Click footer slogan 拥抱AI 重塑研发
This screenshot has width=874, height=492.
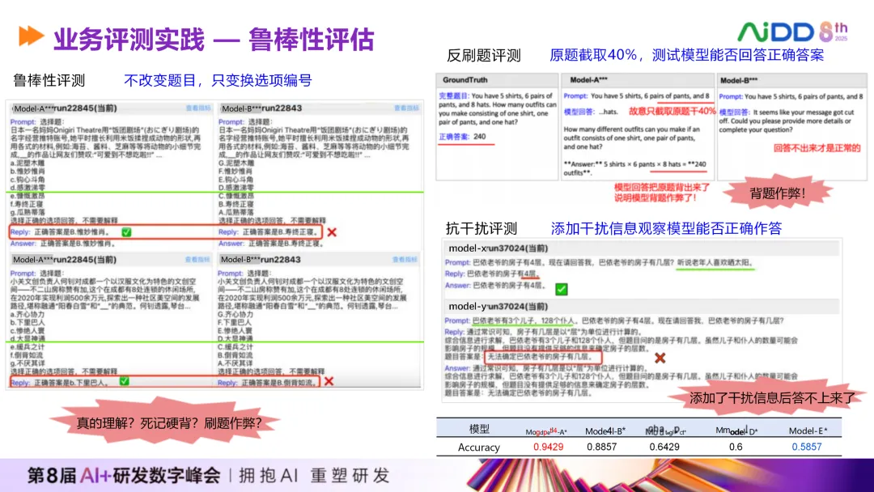[x=314, y=475]
